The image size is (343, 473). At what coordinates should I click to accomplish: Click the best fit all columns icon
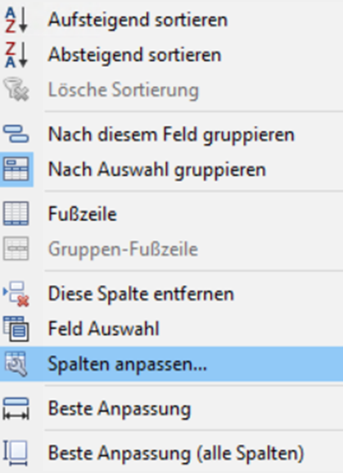tap(16, 453)
